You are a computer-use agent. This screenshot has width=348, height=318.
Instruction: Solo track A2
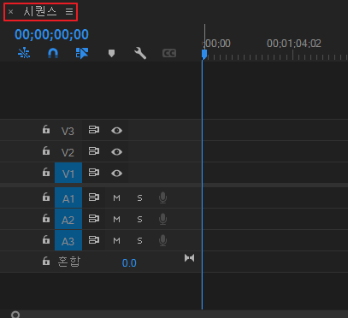(139, 220)
